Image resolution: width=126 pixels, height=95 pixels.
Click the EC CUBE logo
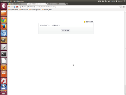tap(89, 22)
